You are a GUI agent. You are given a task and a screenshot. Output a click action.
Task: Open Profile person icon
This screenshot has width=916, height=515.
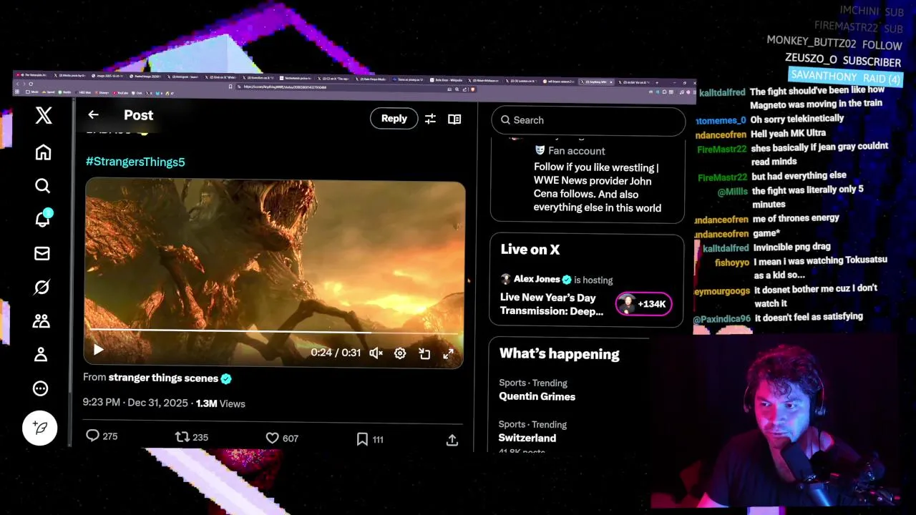tap(41, 354)
